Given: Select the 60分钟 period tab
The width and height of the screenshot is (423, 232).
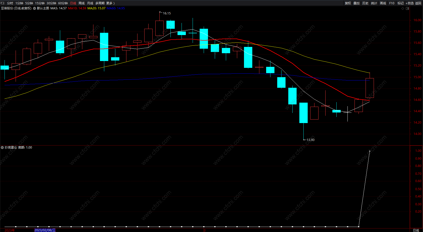Looking at the screenshot, I should click(x=63, y=3).
